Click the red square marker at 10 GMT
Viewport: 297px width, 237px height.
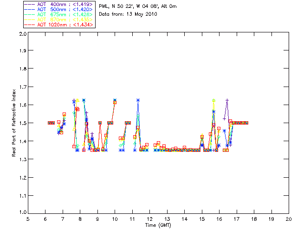tap(115, 102)
